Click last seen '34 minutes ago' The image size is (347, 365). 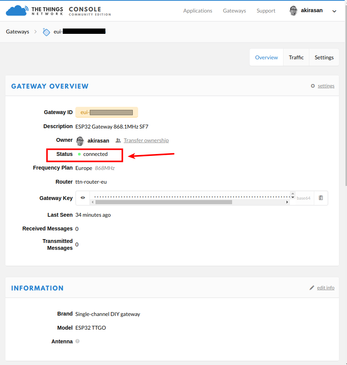click(93, 215)
